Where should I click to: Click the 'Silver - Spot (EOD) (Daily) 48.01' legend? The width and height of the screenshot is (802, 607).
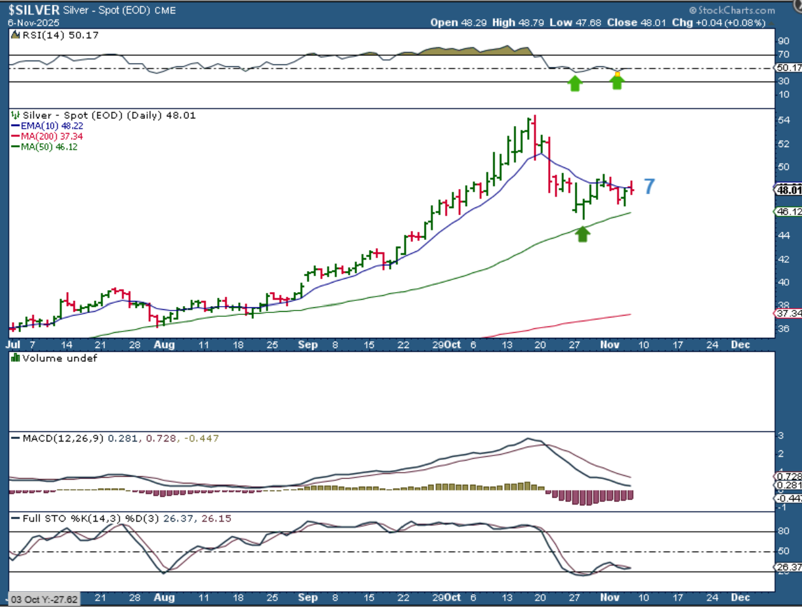click(x=109, y=115)
